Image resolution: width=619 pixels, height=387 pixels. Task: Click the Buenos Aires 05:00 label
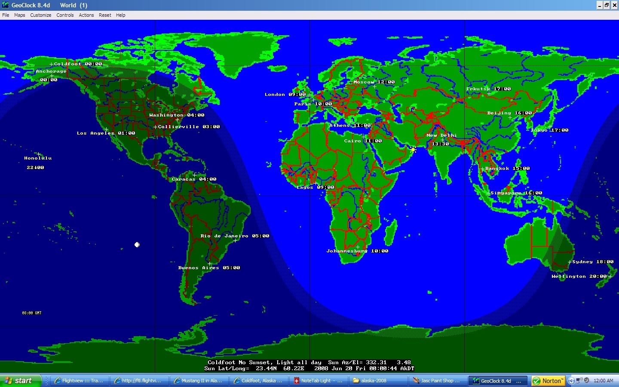209,268
